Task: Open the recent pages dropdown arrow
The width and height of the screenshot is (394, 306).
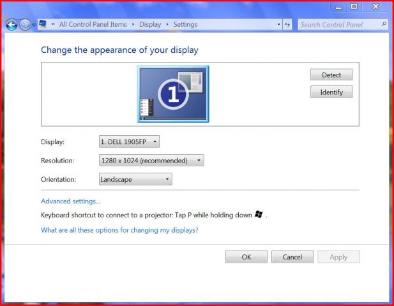Action: 34,25
